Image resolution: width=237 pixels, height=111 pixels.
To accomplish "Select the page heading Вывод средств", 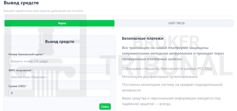I will pyautogui.click(x=21, y=3).
